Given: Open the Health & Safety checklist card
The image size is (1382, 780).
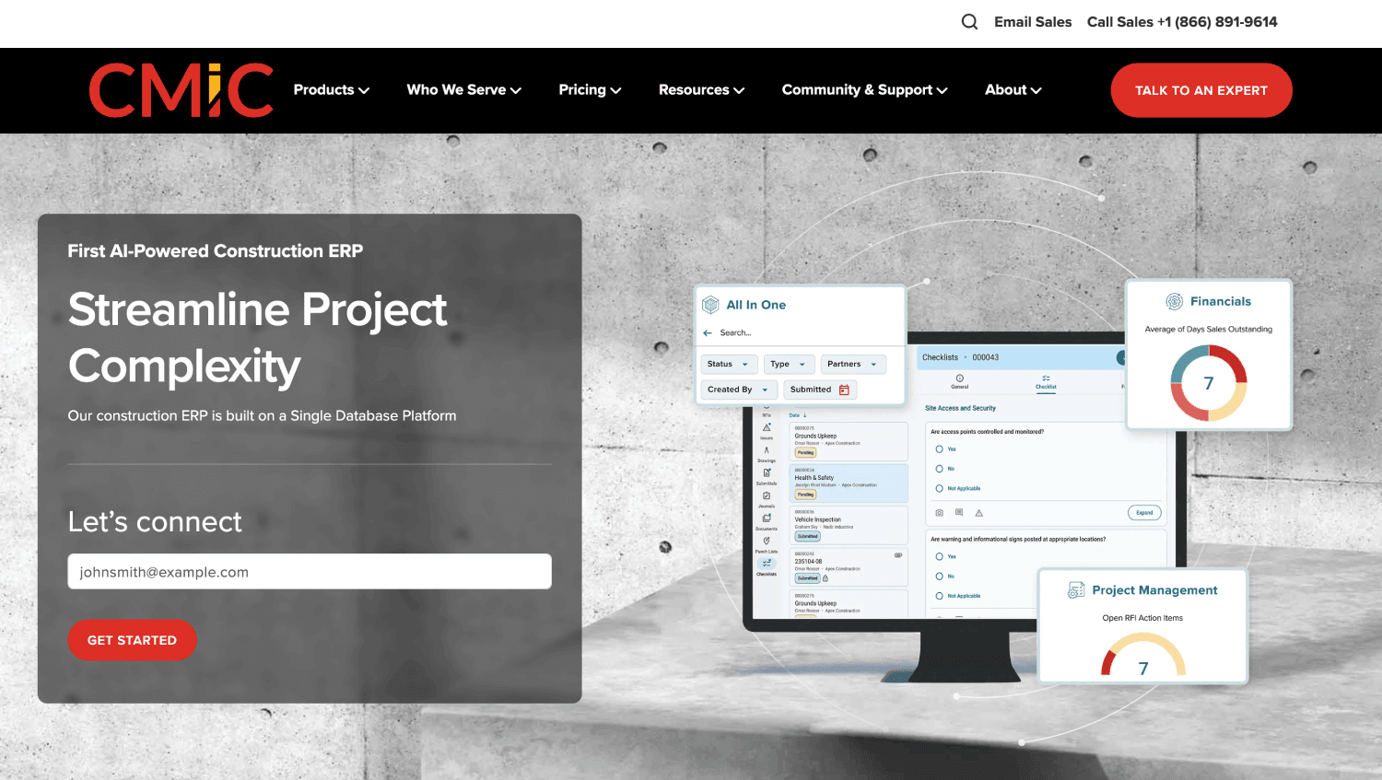Looking at the screenshot, I should pyautogui.click(x=848, y=483).
